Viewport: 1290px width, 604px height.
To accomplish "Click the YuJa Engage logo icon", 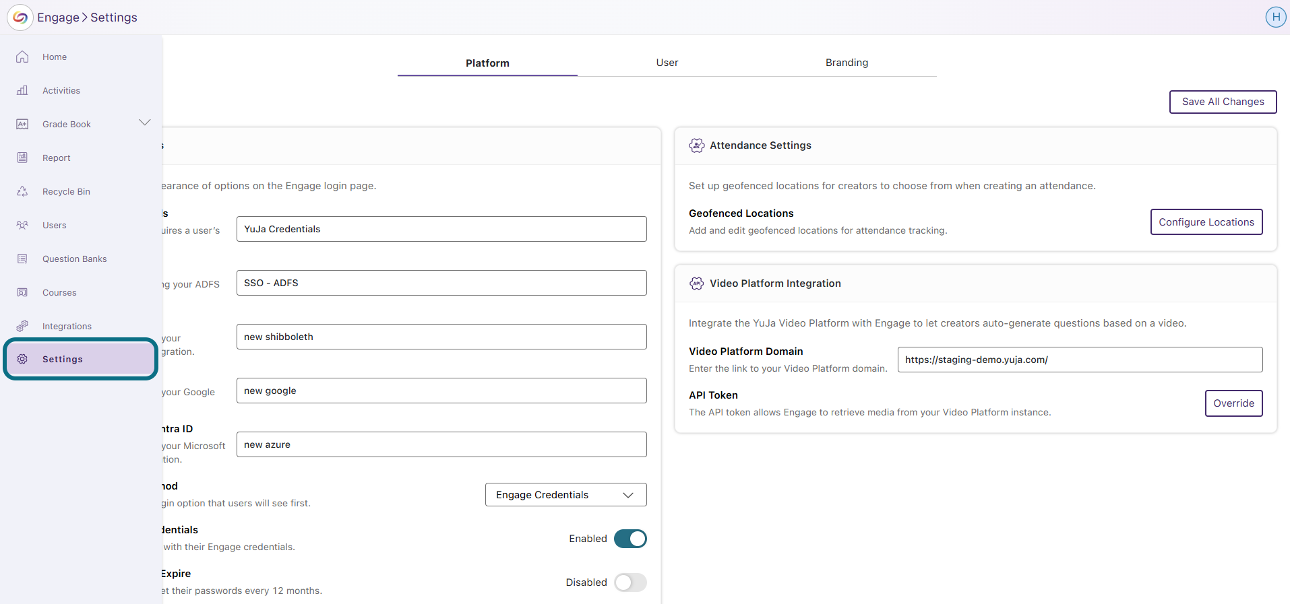I will (x=20, y=18).
